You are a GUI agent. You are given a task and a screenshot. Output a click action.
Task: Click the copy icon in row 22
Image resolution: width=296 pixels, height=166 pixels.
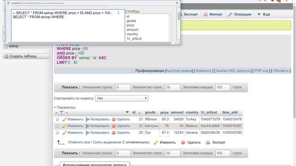click(x=87, y=126)
